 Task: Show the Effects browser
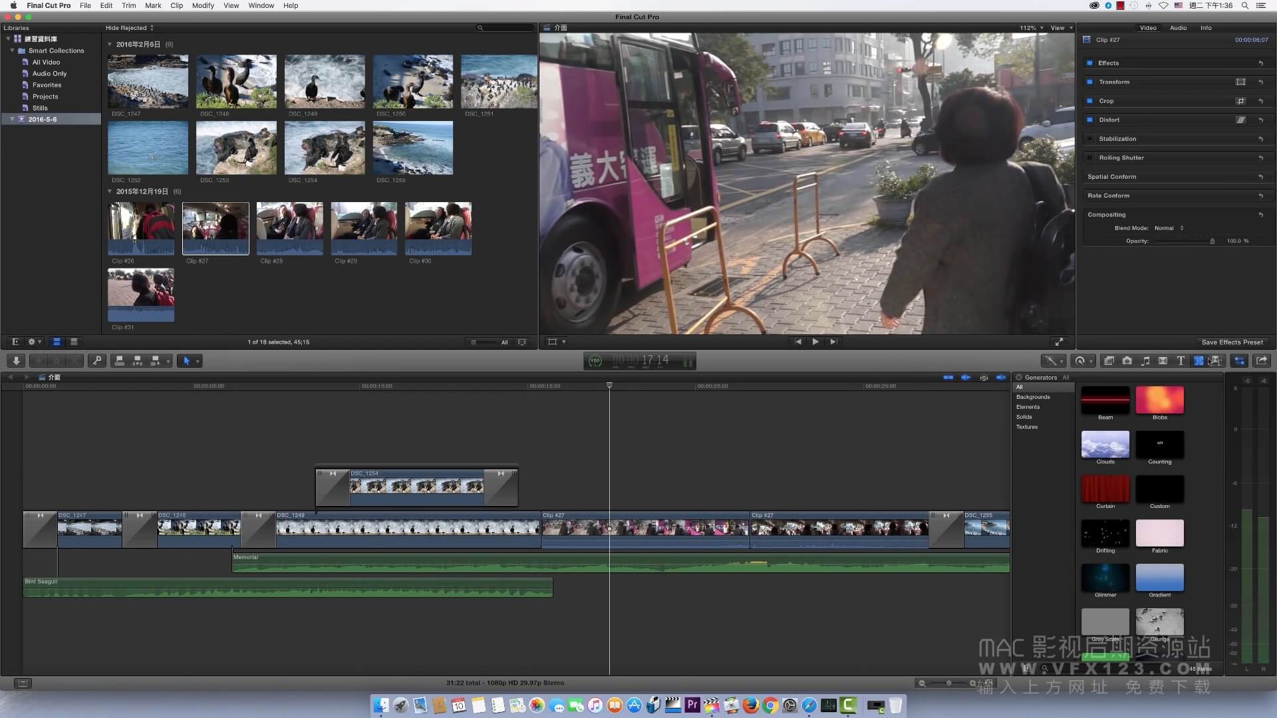(1109, 361)
